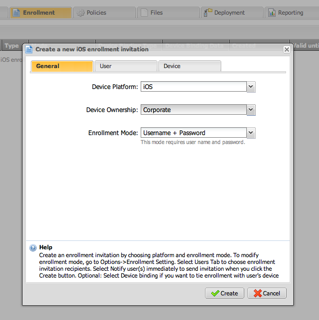Viewport: 319px width, 320px height.
Task: Click the Device Ownership field showing Corporate
Action: [193, 110]
